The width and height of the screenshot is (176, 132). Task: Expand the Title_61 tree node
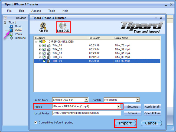(40, 53)
